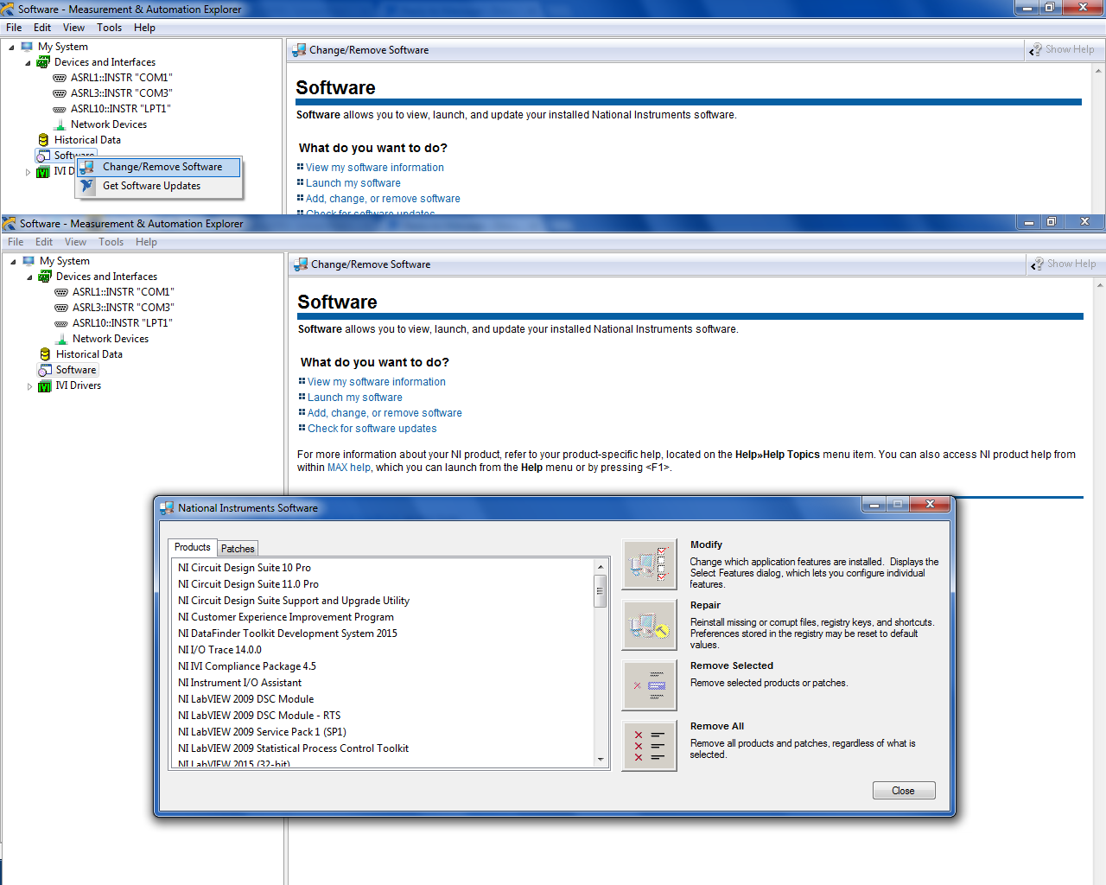Screen dimensions: 1106x885
Task: Switch to the Patches tab
Action: (x=238, y=549)
